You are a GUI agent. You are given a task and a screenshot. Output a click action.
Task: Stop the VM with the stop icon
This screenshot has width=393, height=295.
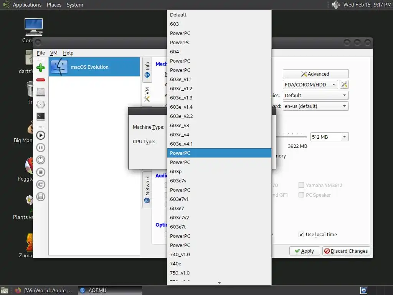(x=41, y=172)
